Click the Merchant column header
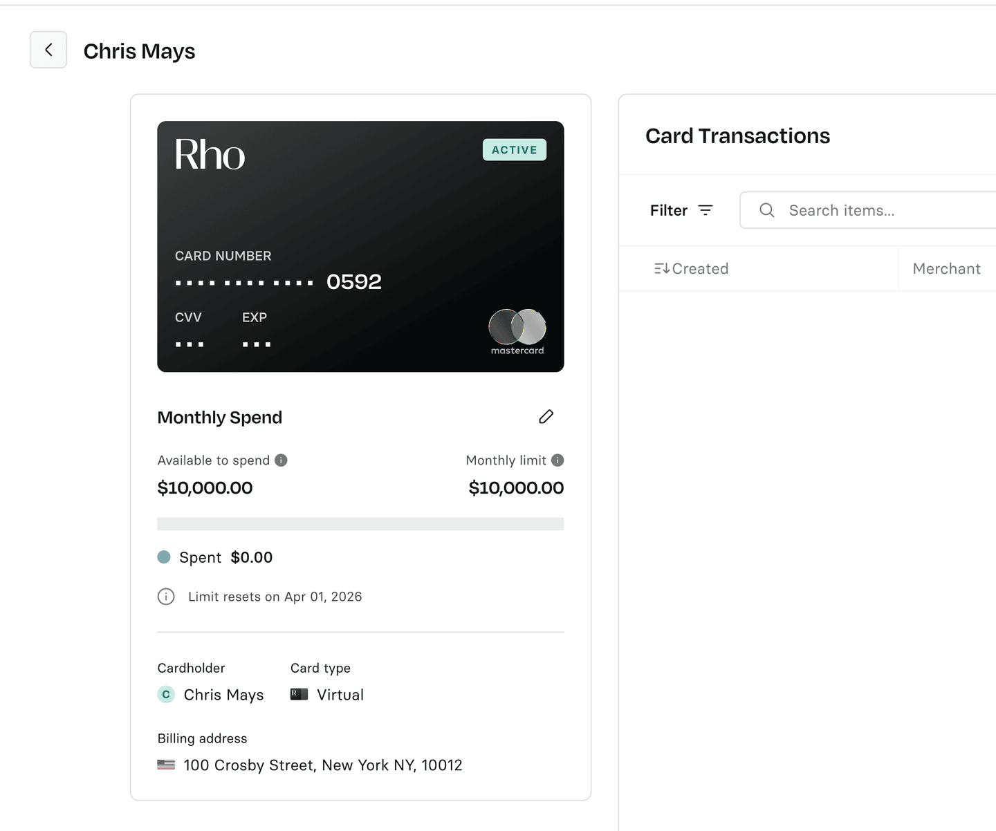The image size is (996, 831). [946, 268]
